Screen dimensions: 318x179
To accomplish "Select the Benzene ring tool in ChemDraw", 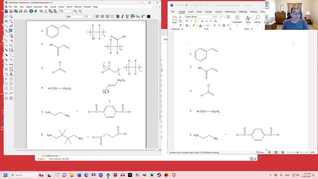I will [x=11, y=98].
